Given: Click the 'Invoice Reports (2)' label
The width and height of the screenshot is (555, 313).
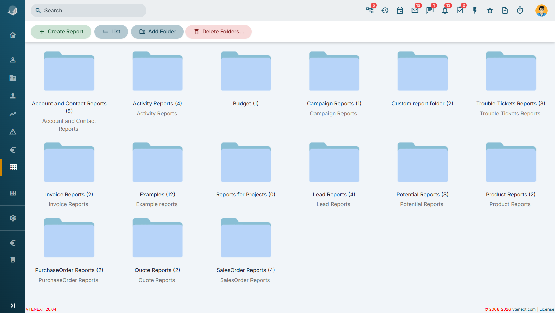Looking at the screenshot, I should coord(69,194).
